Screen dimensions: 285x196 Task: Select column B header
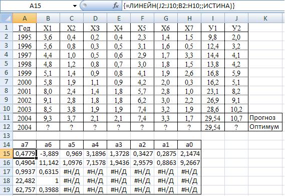(x=48, y=18)
